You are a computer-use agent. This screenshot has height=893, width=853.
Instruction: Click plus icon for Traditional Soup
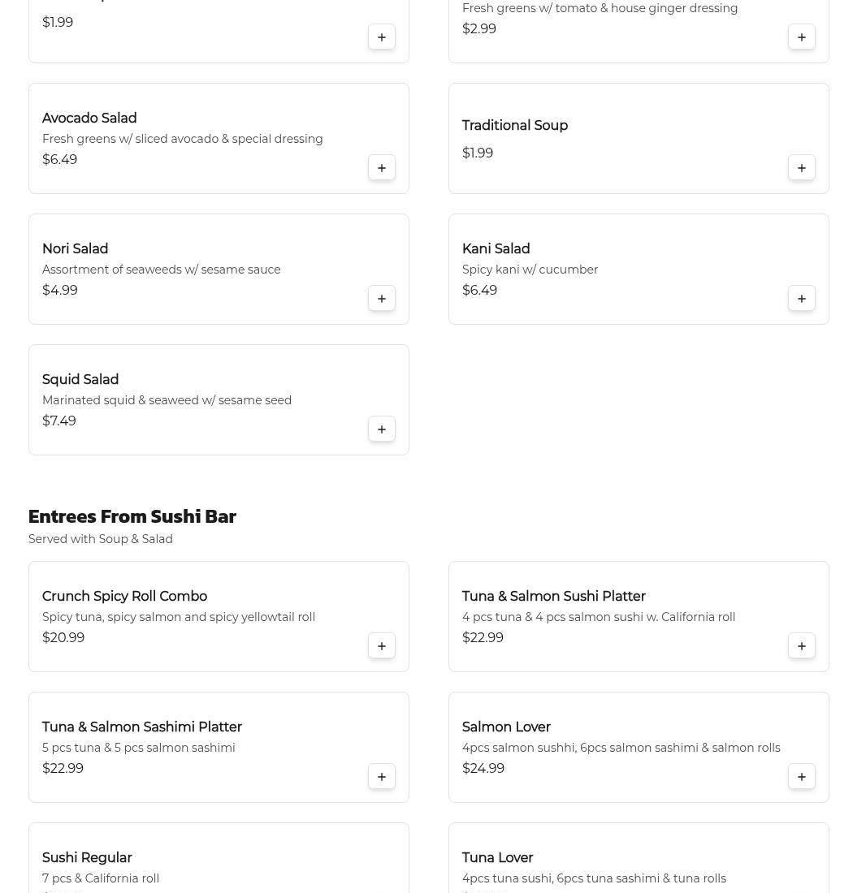tap(802, 168)
